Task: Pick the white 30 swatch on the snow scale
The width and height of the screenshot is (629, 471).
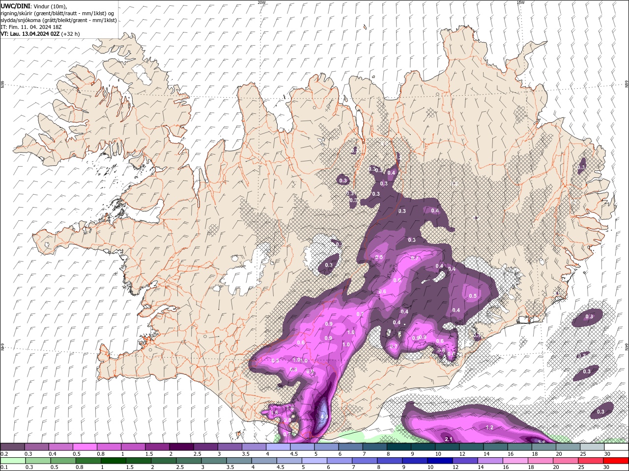Action: tap(617, 447)
